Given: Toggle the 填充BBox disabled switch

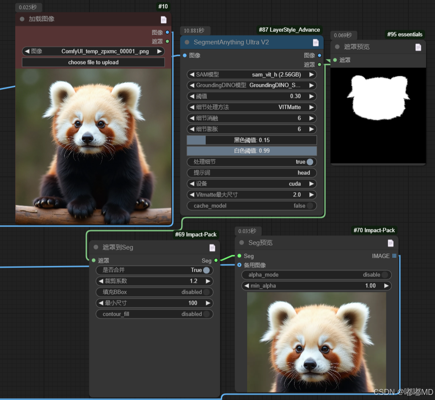Looking at the screenshot, I should (x=206, y=292).
